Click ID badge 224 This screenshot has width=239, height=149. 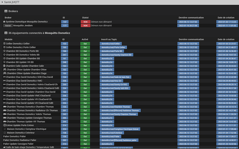(x=64, y=129)
